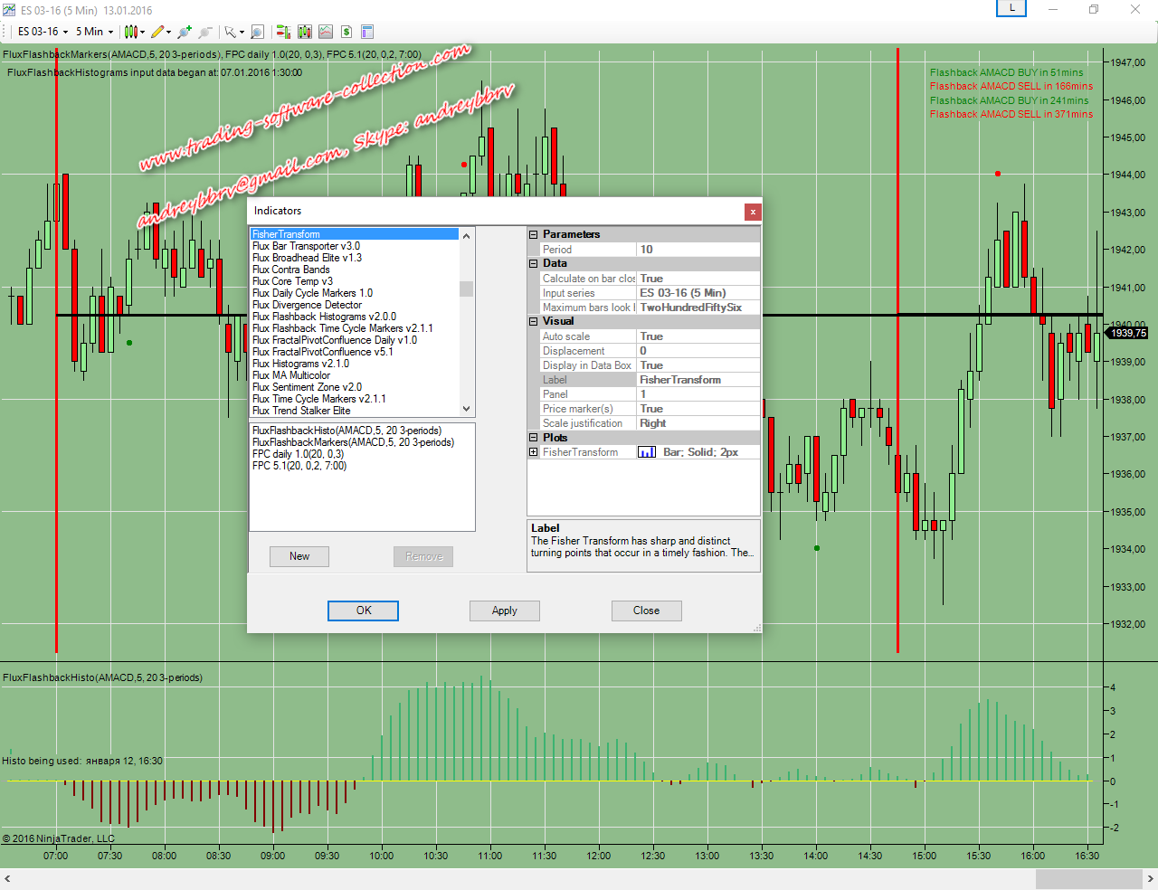This screenshot has width=1158, height=890.
Task: Open the drawing tools pencil menu
Action: pos(161,32)
